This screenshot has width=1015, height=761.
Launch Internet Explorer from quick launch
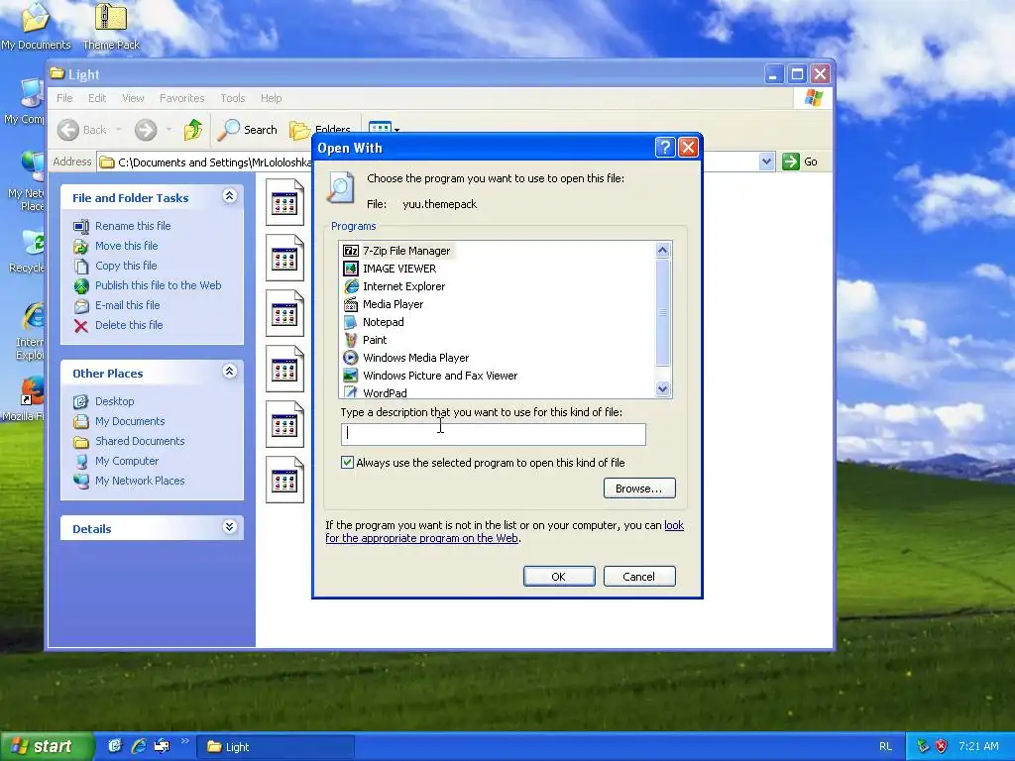[x=139, y=746]
